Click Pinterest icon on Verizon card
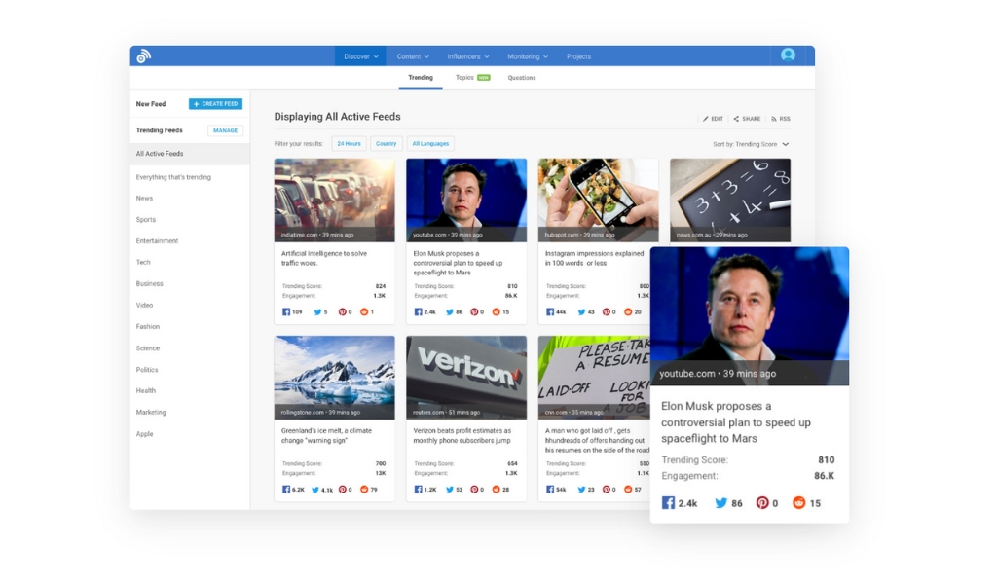Image resolution: width=997 pixels, height=584 pixels. click(x=474, y=490)
